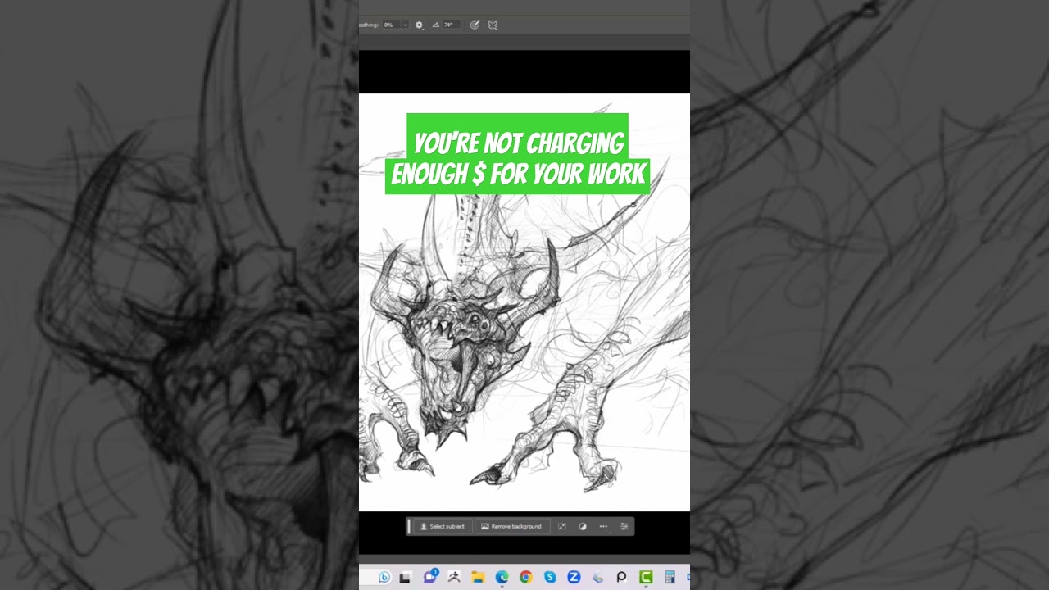Viewport: 1049px width, 590px height.
Task: Open Calculator from the taskbar
Action: click(670, 578)
